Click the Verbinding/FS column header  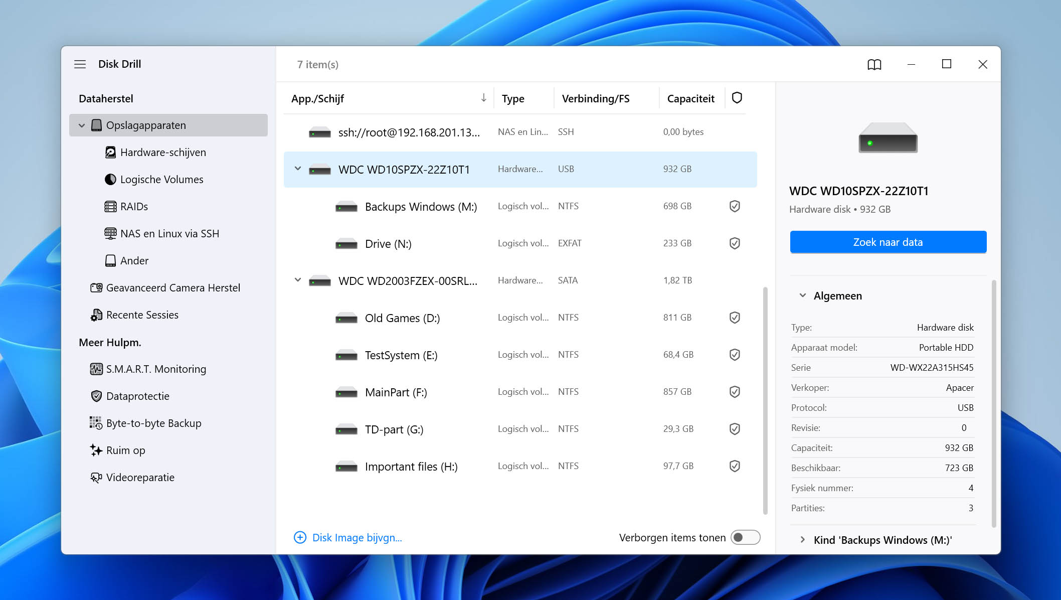pyautogui.click(x=596, y=98)
